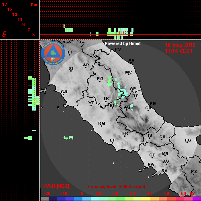Click the 17 Km altitude label

(x=4, y=4)
